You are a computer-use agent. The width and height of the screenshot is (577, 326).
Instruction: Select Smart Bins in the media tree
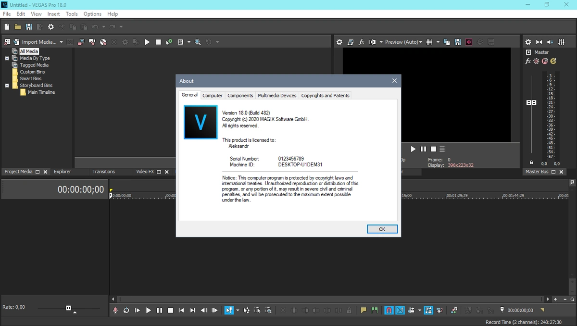tap(31, 78)
